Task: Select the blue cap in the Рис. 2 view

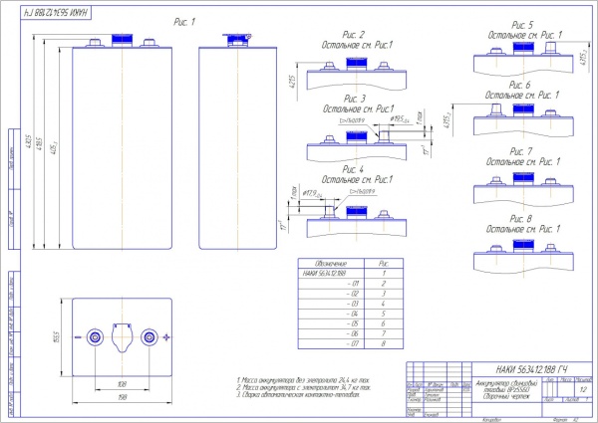Action: pos(356,65)
